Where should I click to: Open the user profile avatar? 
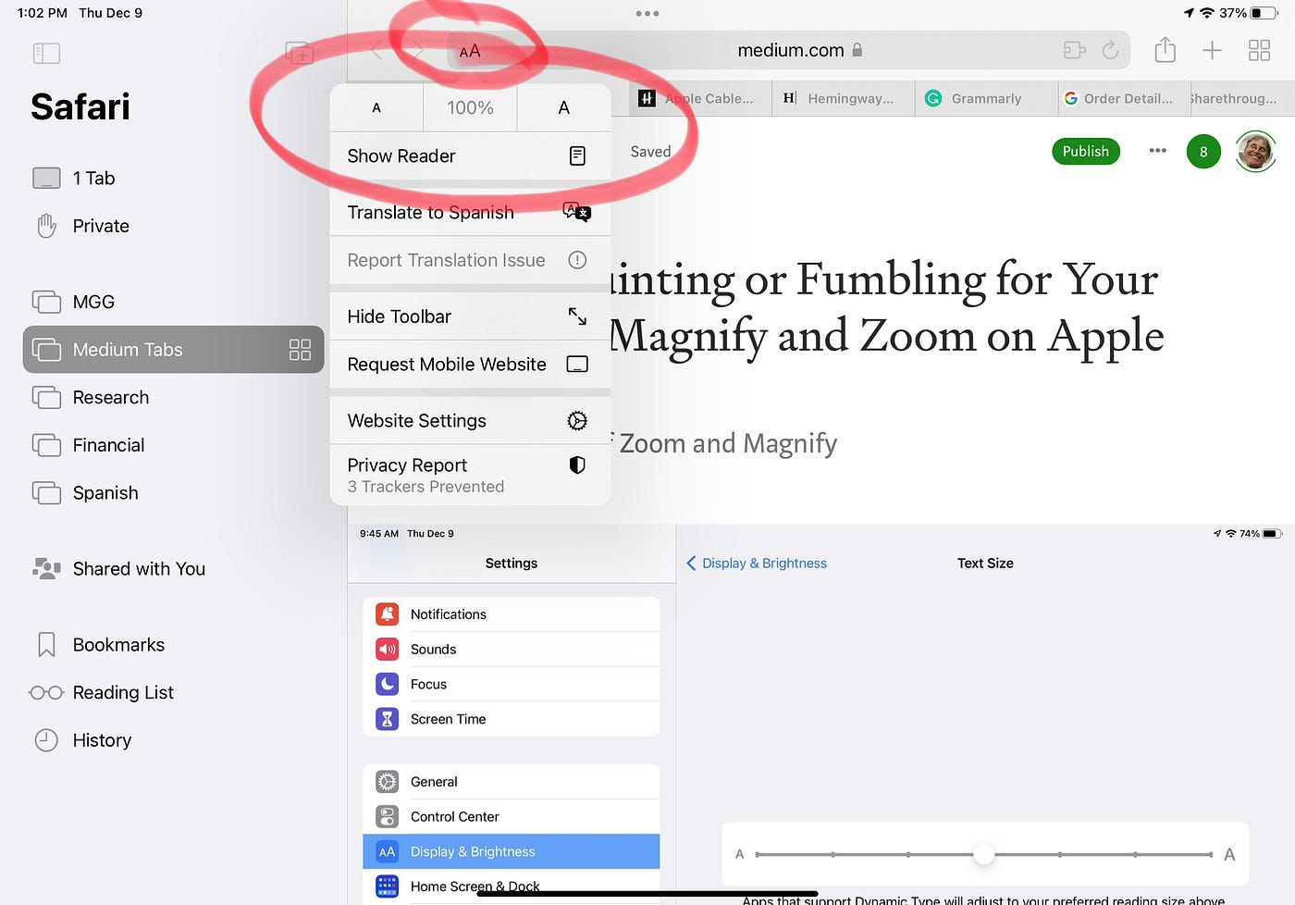(1256, 152)
